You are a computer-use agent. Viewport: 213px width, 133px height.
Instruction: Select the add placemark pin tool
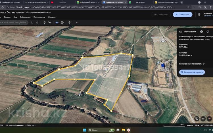(x=44, y=22)
